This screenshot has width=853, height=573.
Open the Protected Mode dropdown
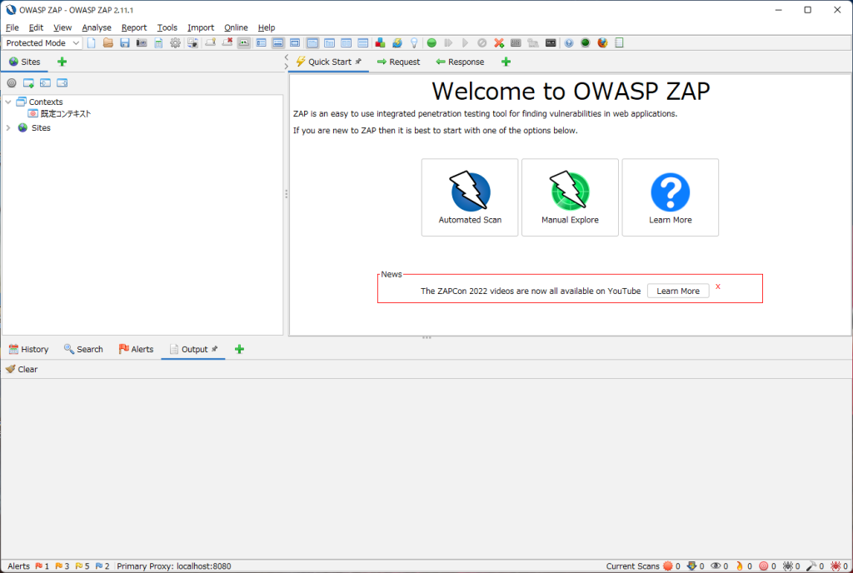pyautogui.click(x=43, y=42)
